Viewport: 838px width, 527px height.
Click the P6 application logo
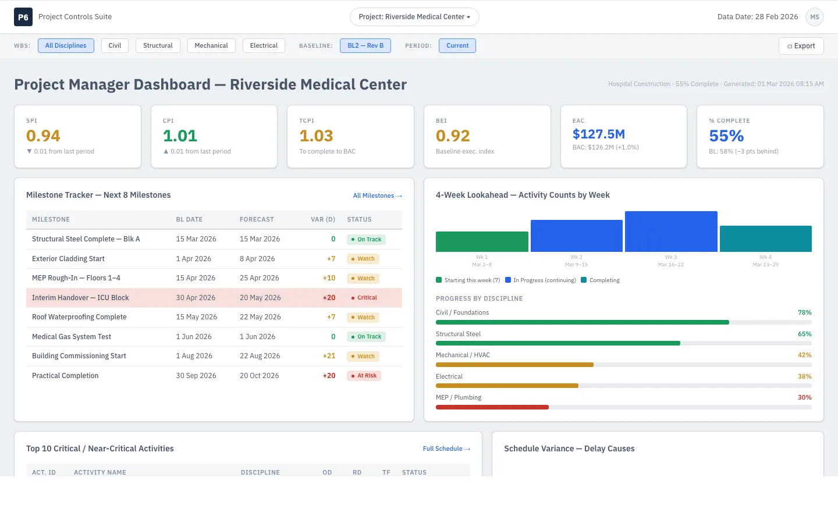click(23, 17)
